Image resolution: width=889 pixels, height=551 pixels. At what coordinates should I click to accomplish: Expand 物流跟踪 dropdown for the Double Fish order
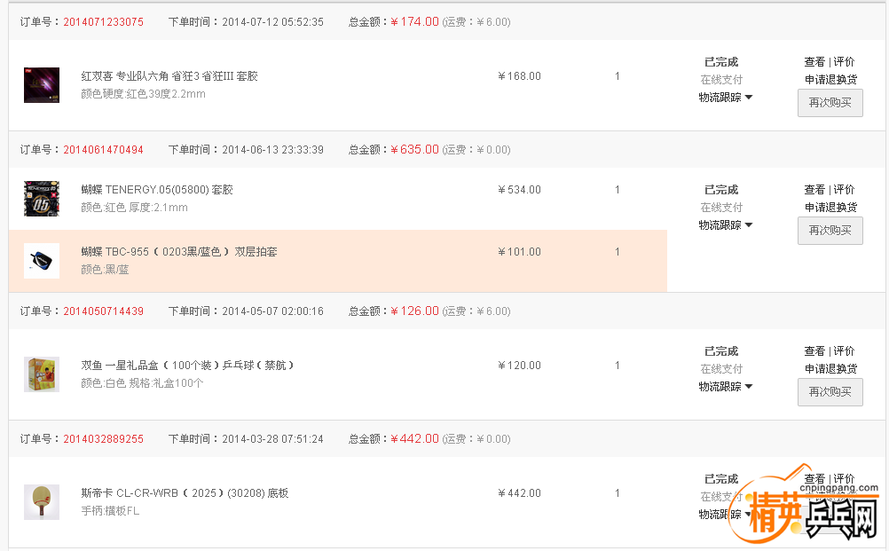725,387
